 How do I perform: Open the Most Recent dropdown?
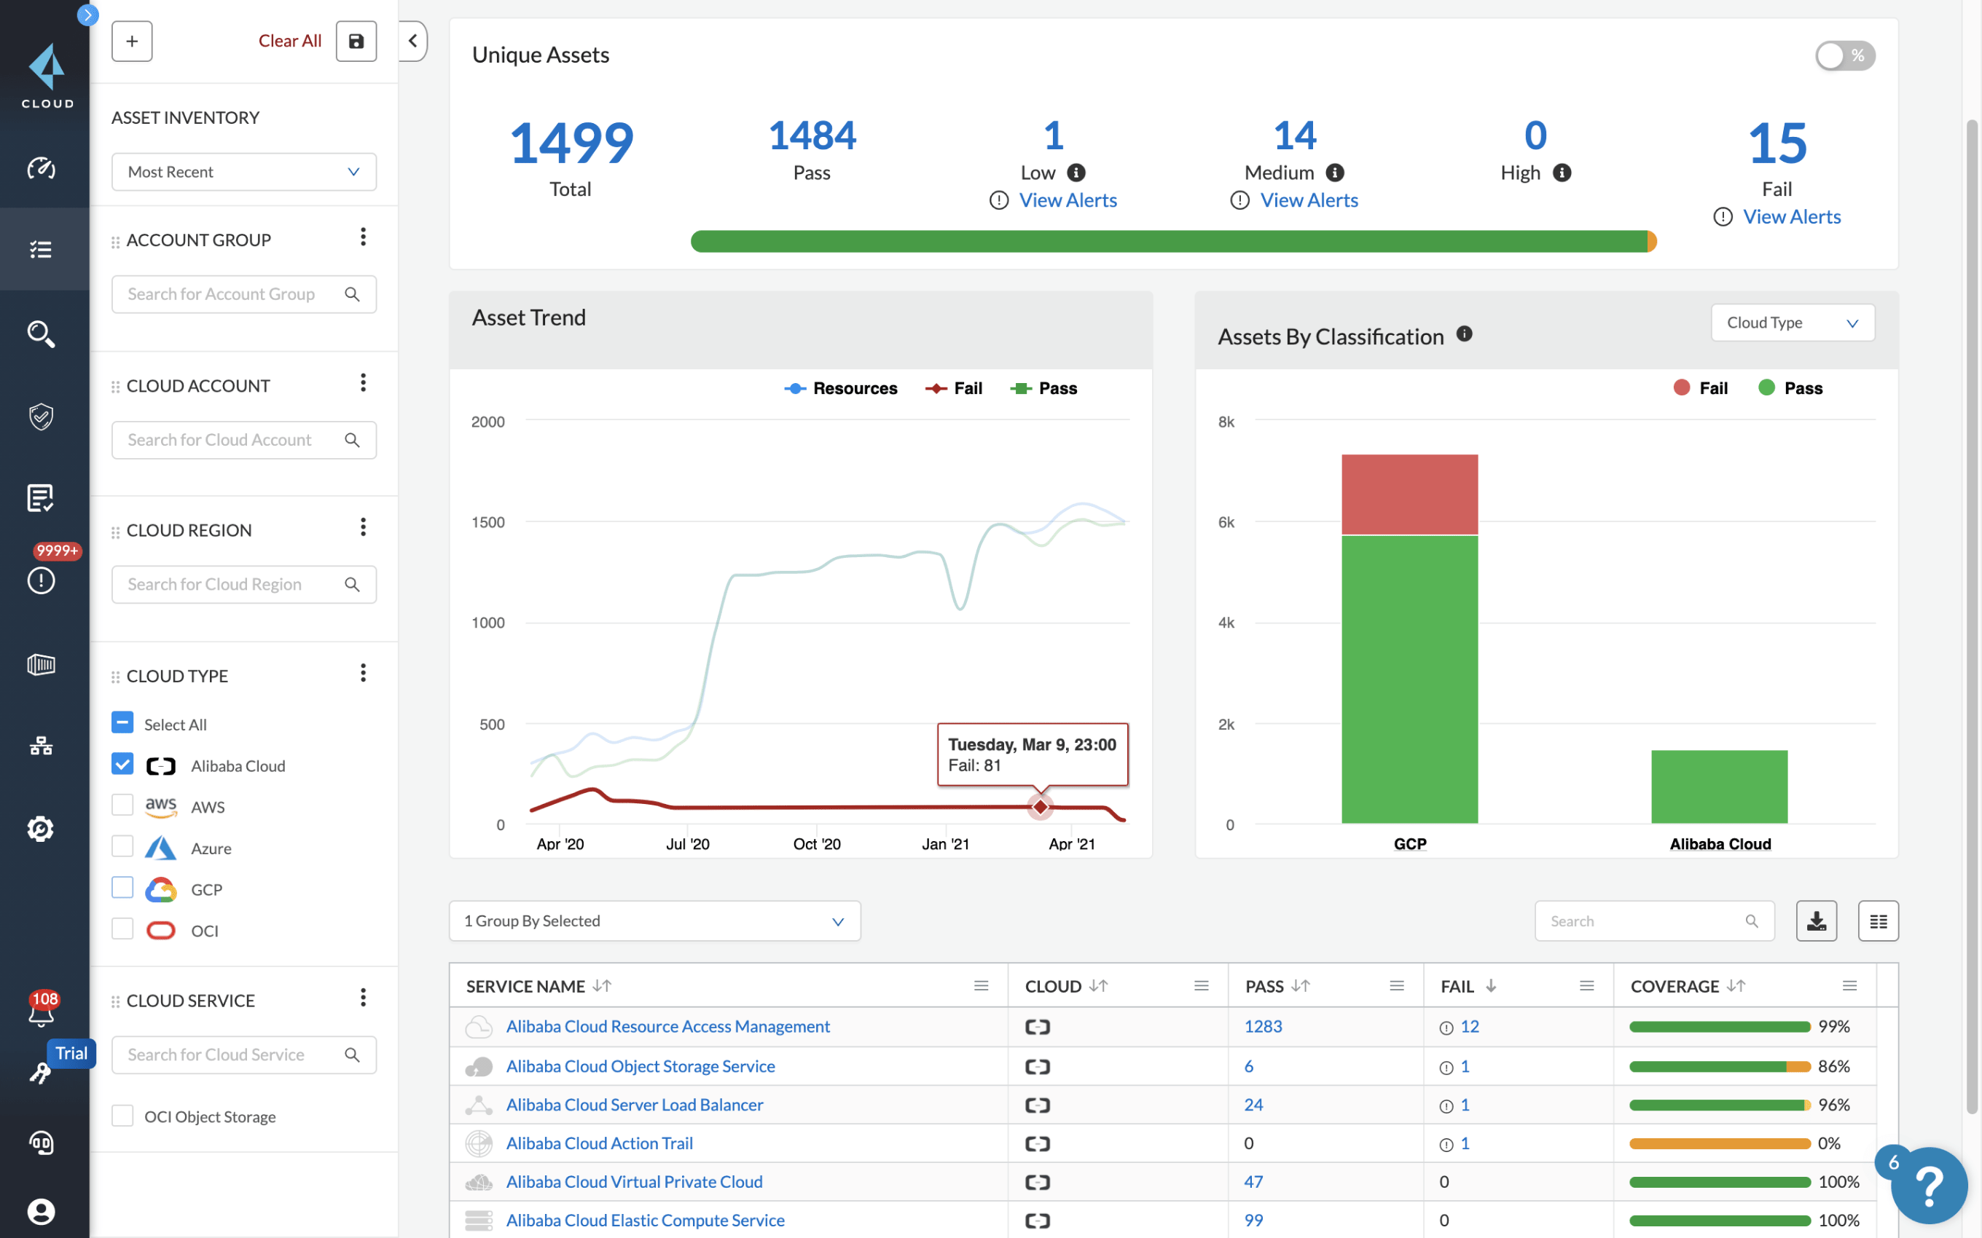pos(243,172)
